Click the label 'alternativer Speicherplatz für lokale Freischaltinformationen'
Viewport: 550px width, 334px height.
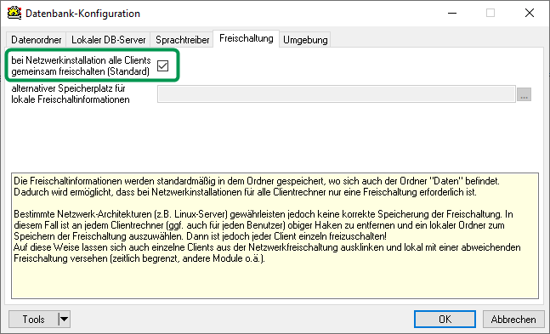[71, 94]
